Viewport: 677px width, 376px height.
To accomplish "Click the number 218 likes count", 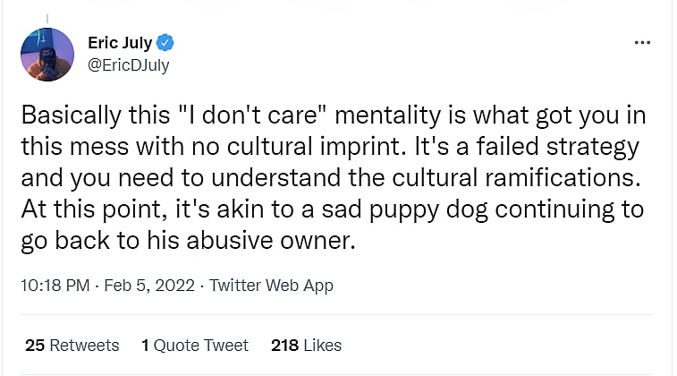I will pos(283,345).
